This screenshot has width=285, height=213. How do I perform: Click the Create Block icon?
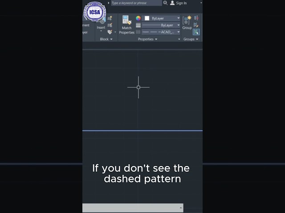click(110, 18)
